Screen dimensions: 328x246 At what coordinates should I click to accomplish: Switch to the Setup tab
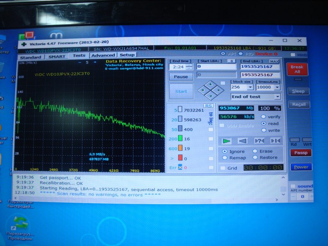[127, 55]
